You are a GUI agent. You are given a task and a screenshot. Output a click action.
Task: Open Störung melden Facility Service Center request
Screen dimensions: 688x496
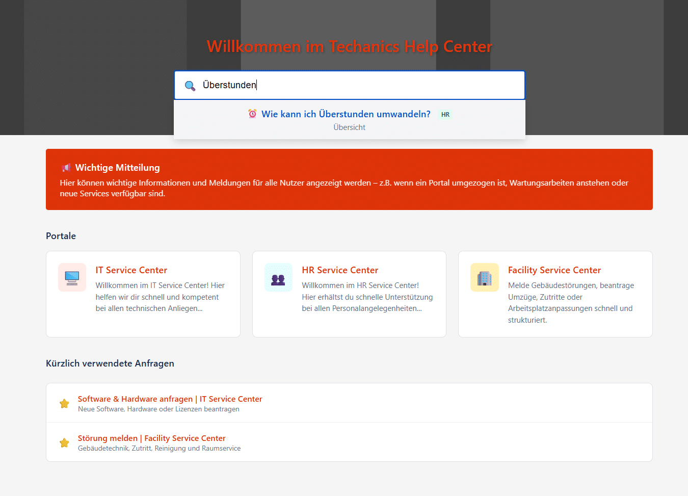pos(152,438)
